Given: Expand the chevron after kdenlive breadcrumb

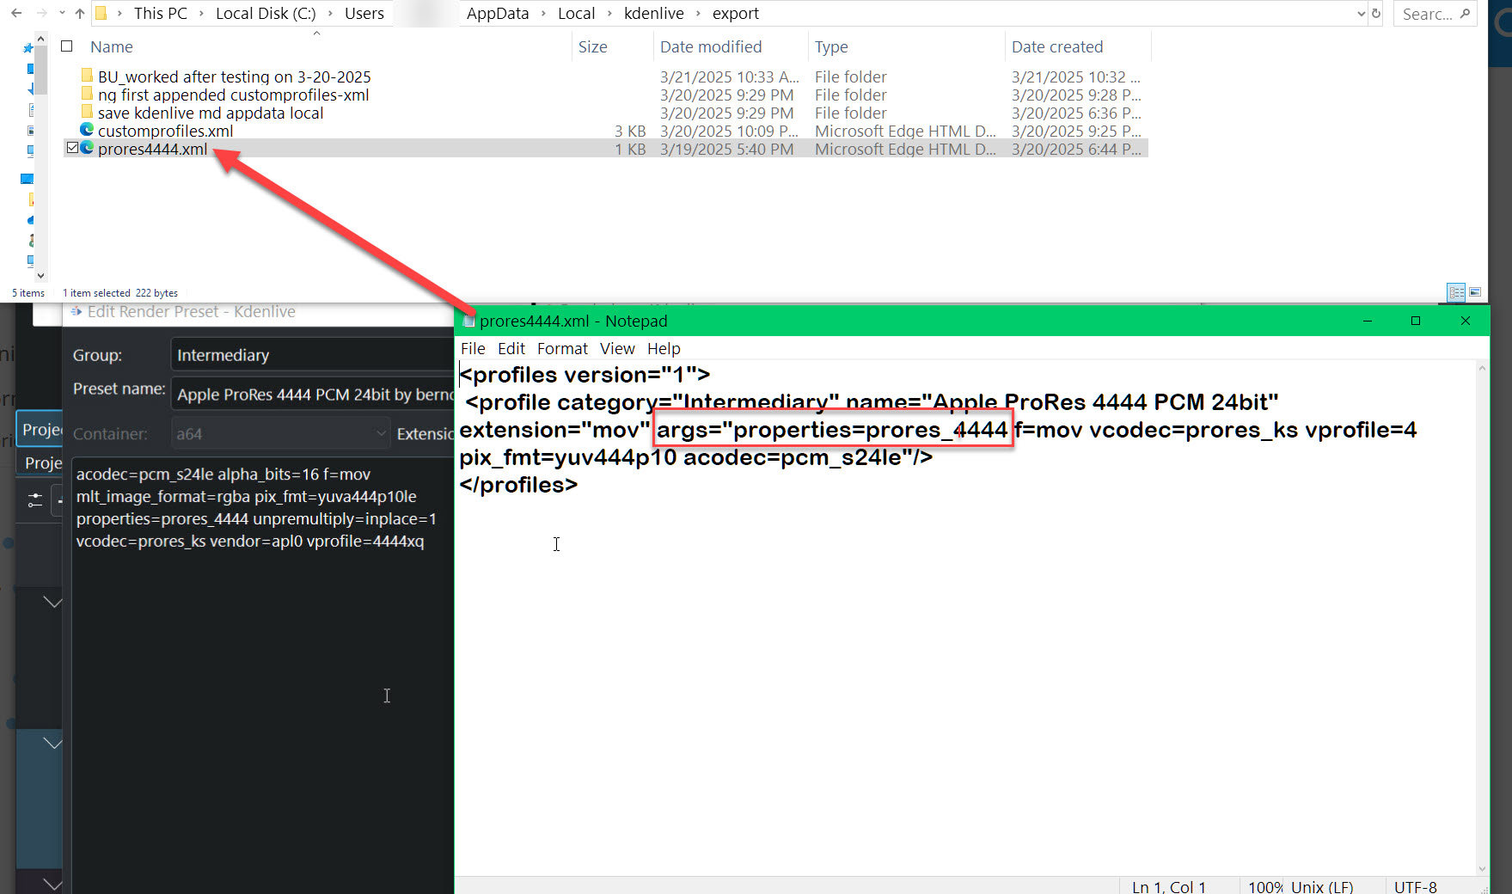Looking at the screenshot, I should point(698,13).
